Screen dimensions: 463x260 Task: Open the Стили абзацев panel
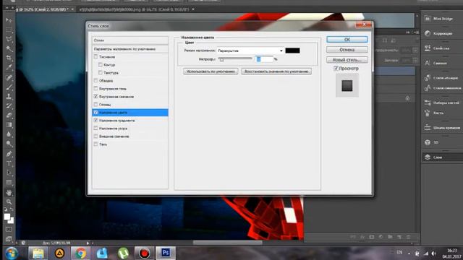click(x=442, y=78)
